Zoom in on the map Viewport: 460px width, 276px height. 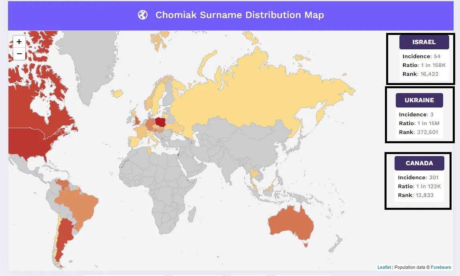point(19,42)
